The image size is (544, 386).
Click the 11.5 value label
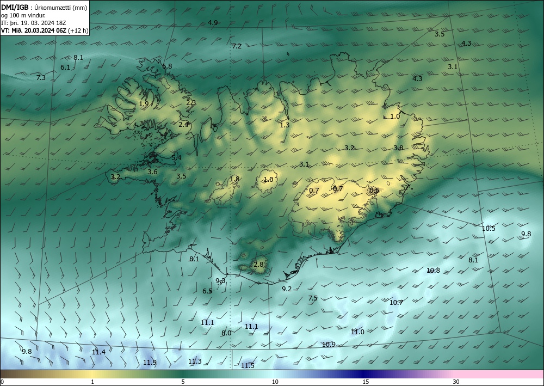(248, 365)
